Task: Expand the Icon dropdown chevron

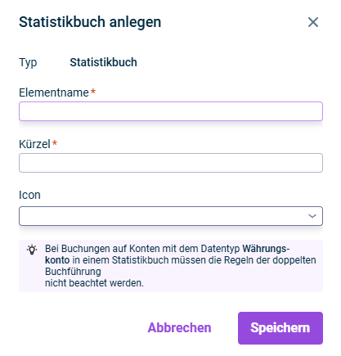Action: point(312,216)
